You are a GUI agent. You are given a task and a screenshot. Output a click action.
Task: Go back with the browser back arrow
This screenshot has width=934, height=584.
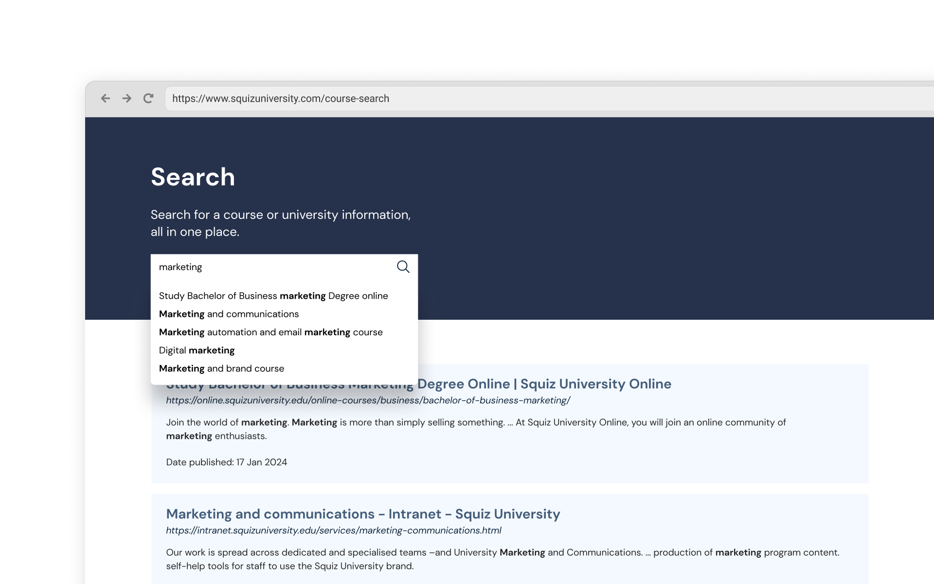tap(105, 98)
